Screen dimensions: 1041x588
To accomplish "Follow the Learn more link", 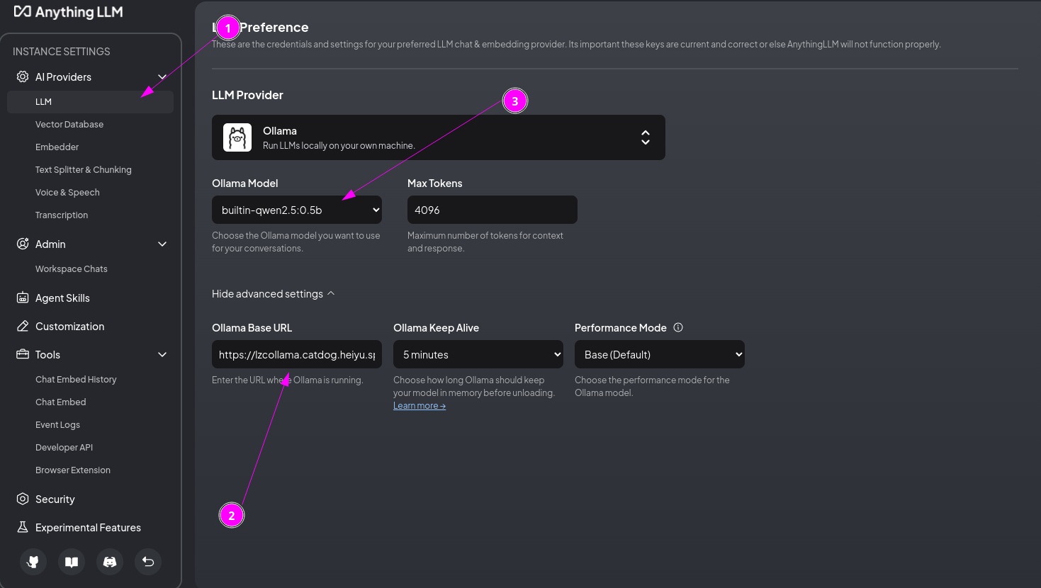I will click(x=420, y=405).
